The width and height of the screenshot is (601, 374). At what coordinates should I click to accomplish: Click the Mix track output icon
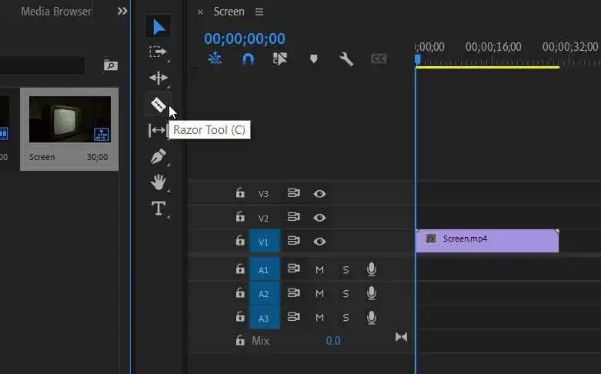pyautogui.click(x=401, y=337)
